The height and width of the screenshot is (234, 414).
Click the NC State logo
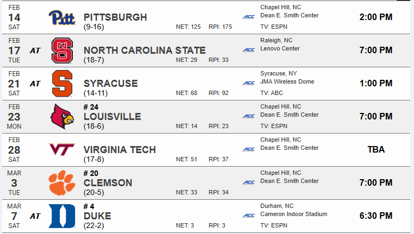[x=63, y=50]
